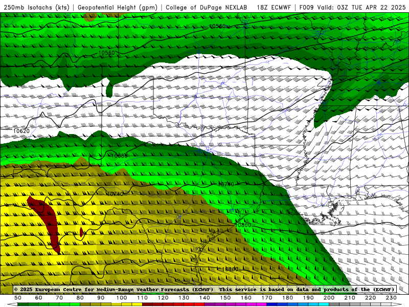409x307 pixels.
Task: Click the 'F009' forecast hour label
Action: (x=306, y=7)
